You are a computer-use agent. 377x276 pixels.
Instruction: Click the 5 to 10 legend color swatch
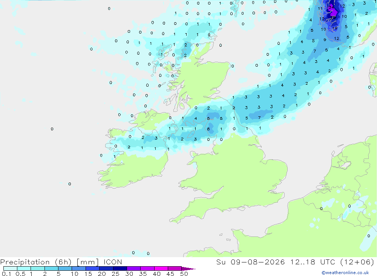(65, 268)
